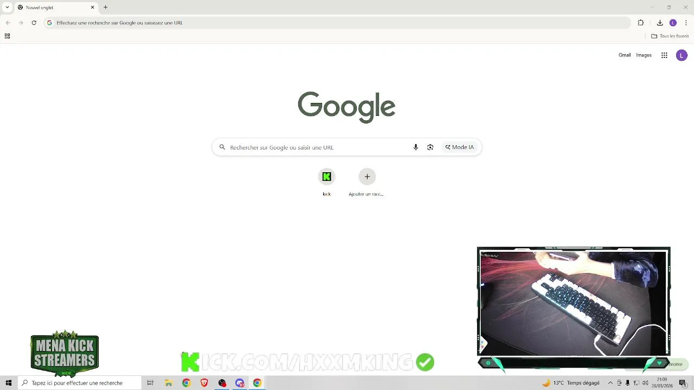The width and height of the screenshot is (694, 390).
Task: Open the Chrome three-dot menu
Action: pos(686,23)
